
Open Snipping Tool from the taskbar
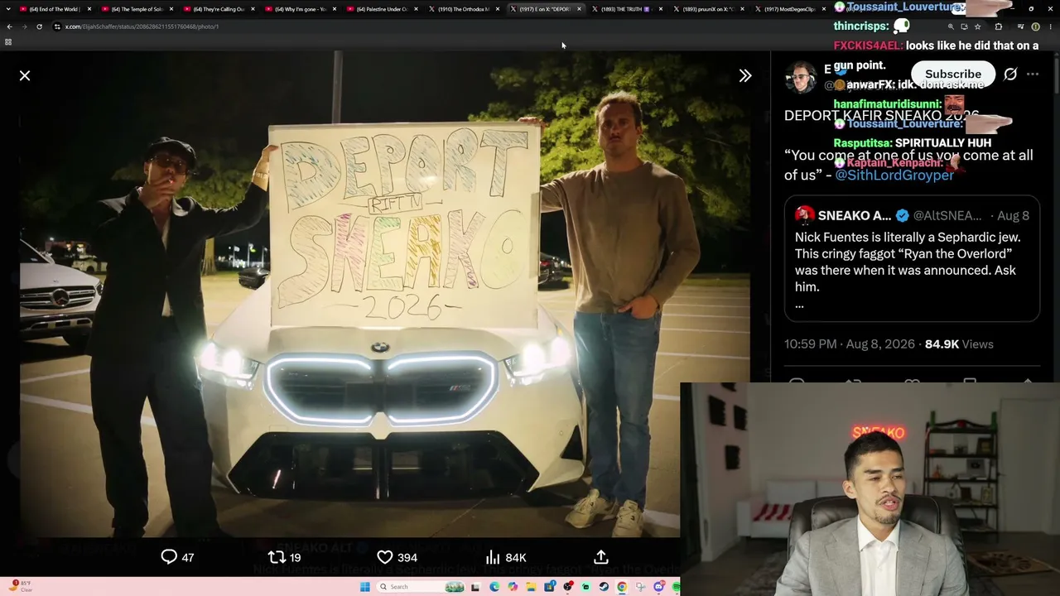click(640, 587)
